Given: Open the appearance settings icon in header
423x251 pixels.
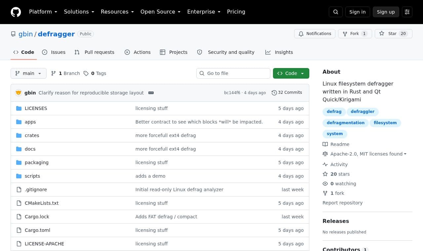Looking at the screenshot, I should pos(407,12).
